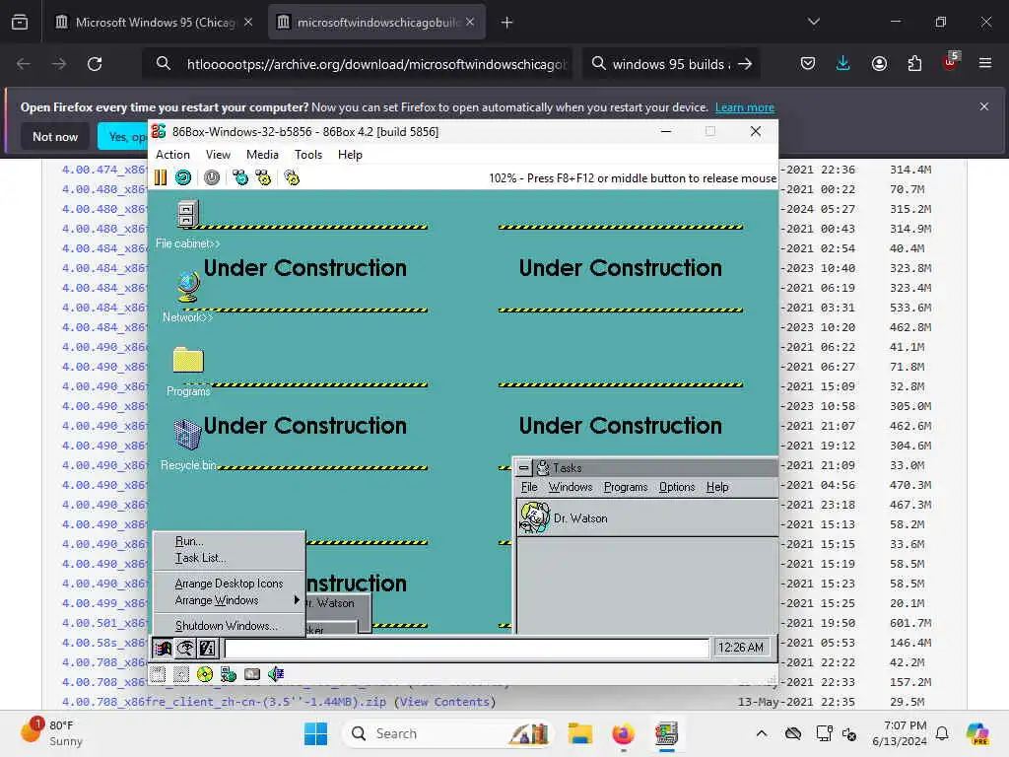Click the sound status bar icon
Screen dimensions: 1009x757
pyautogui.click(x=276, y=674)
